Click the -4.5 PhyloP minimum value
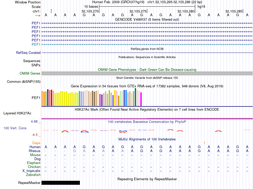The height and width of the screenshot is (189, 253). (x=35, y=135)
